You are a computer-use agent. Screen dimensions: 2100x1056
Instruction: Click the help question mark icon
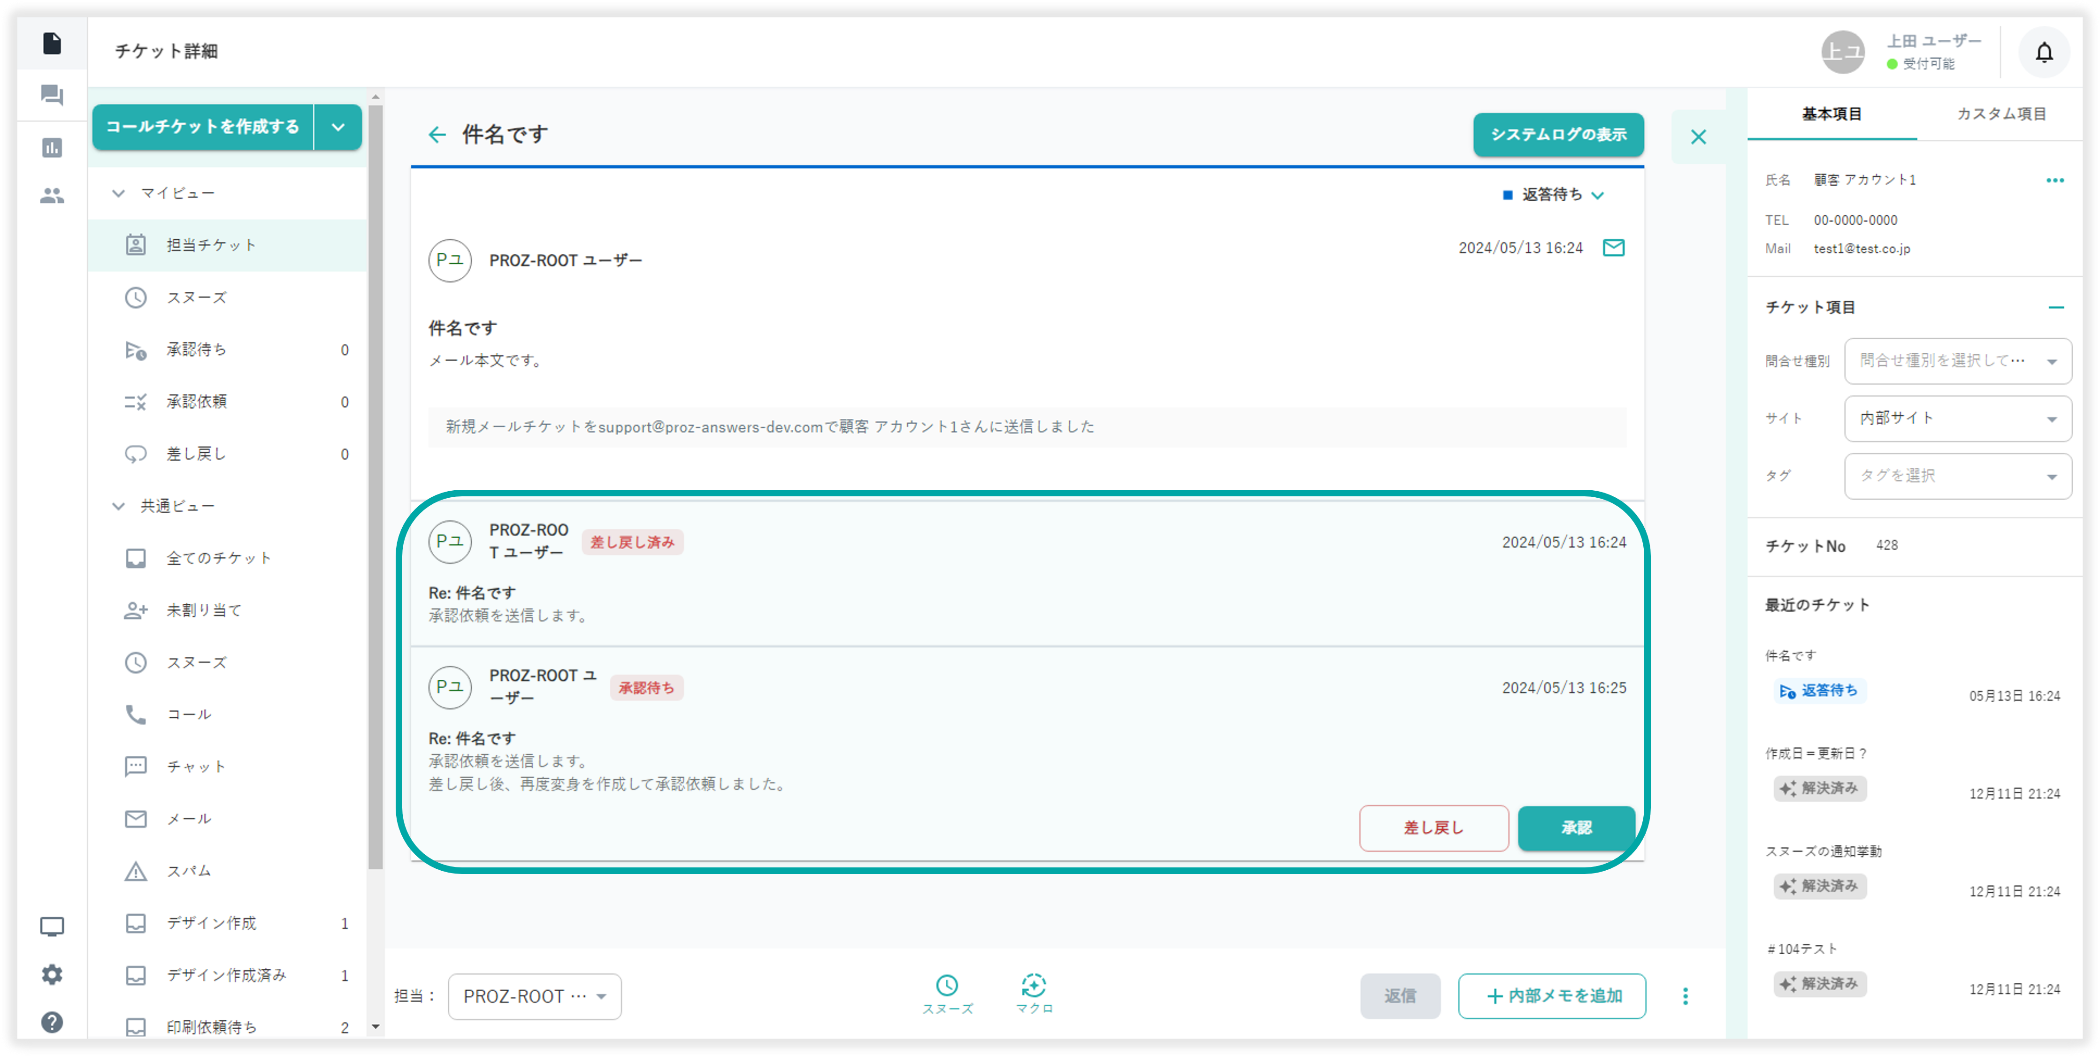[x=52, y=1023]
